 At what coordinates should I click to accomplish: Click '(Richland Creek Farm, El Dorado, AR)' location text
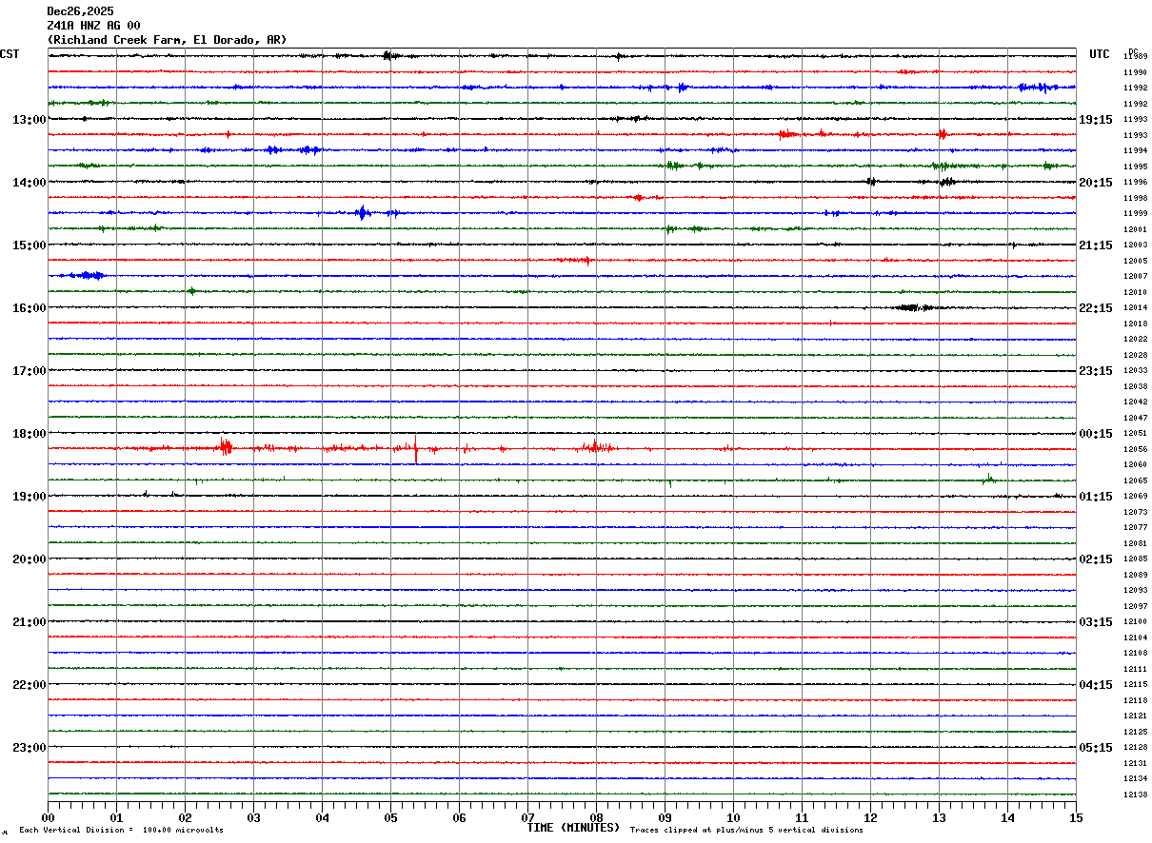pyautogui.click(x=167, y=40)
